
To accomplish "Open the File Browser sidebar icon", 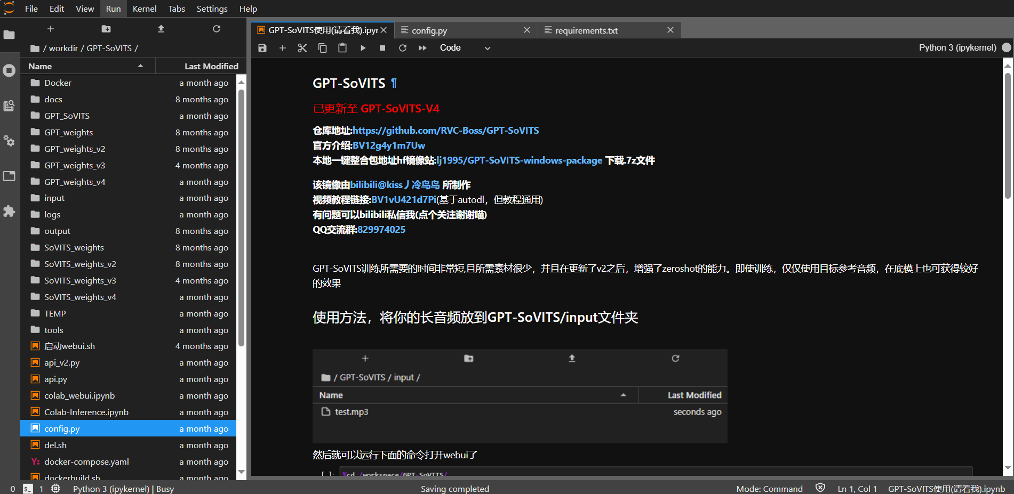I will point(9,35).
